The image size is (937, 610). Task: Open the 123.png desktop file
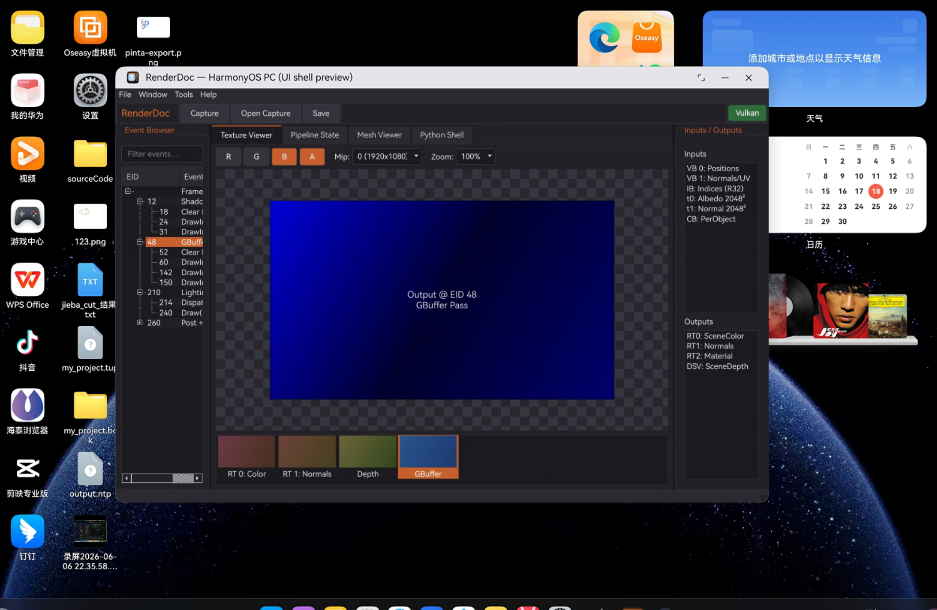90,216
